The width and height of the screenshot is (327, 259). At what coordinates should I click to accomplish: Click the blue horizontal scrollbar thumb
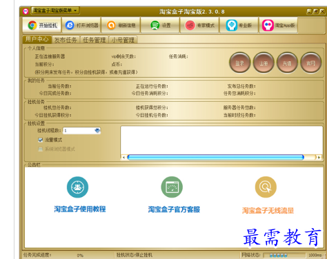(216, 157)
